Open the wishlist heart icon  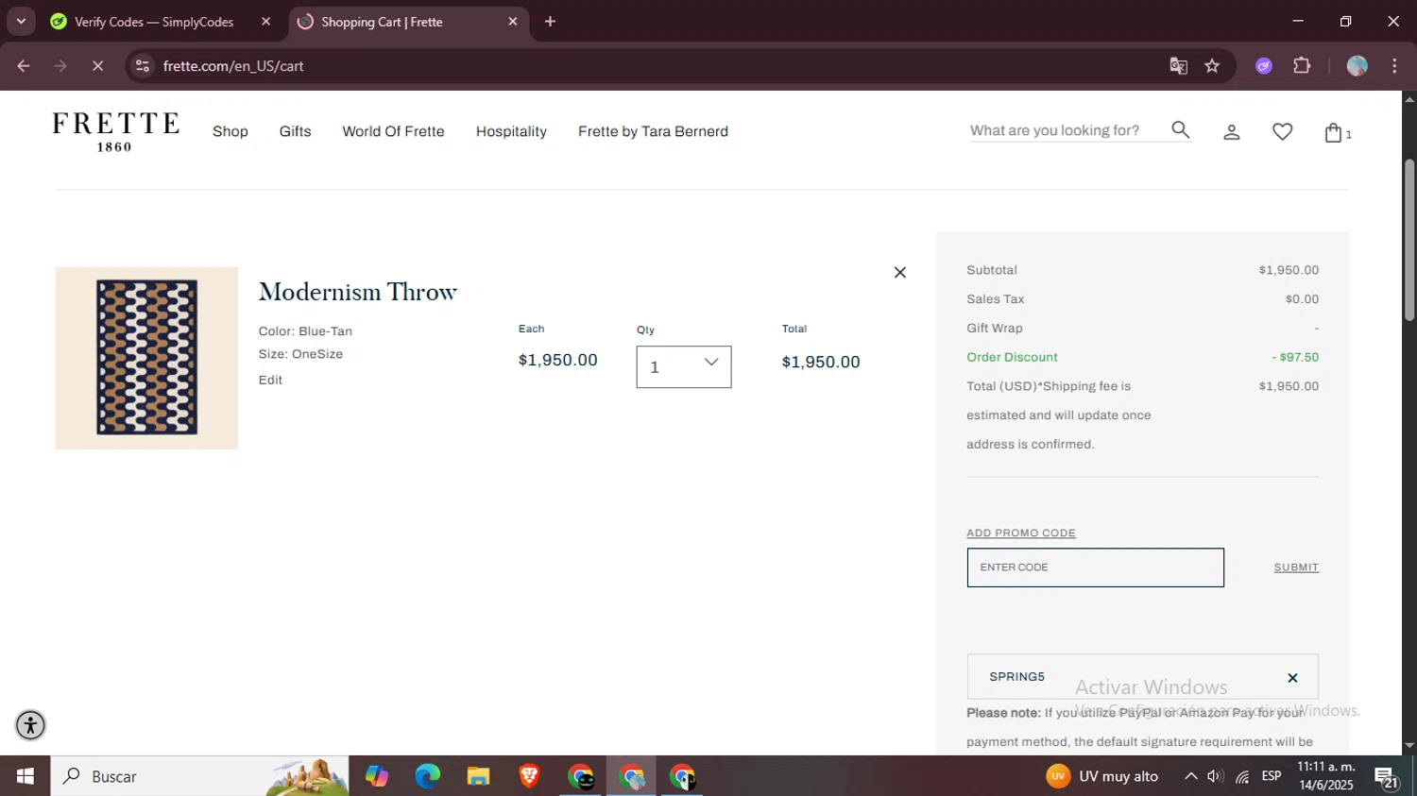1282,132
